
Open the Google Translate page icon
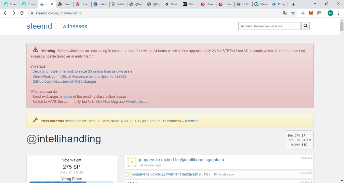[x=285, y=13]
